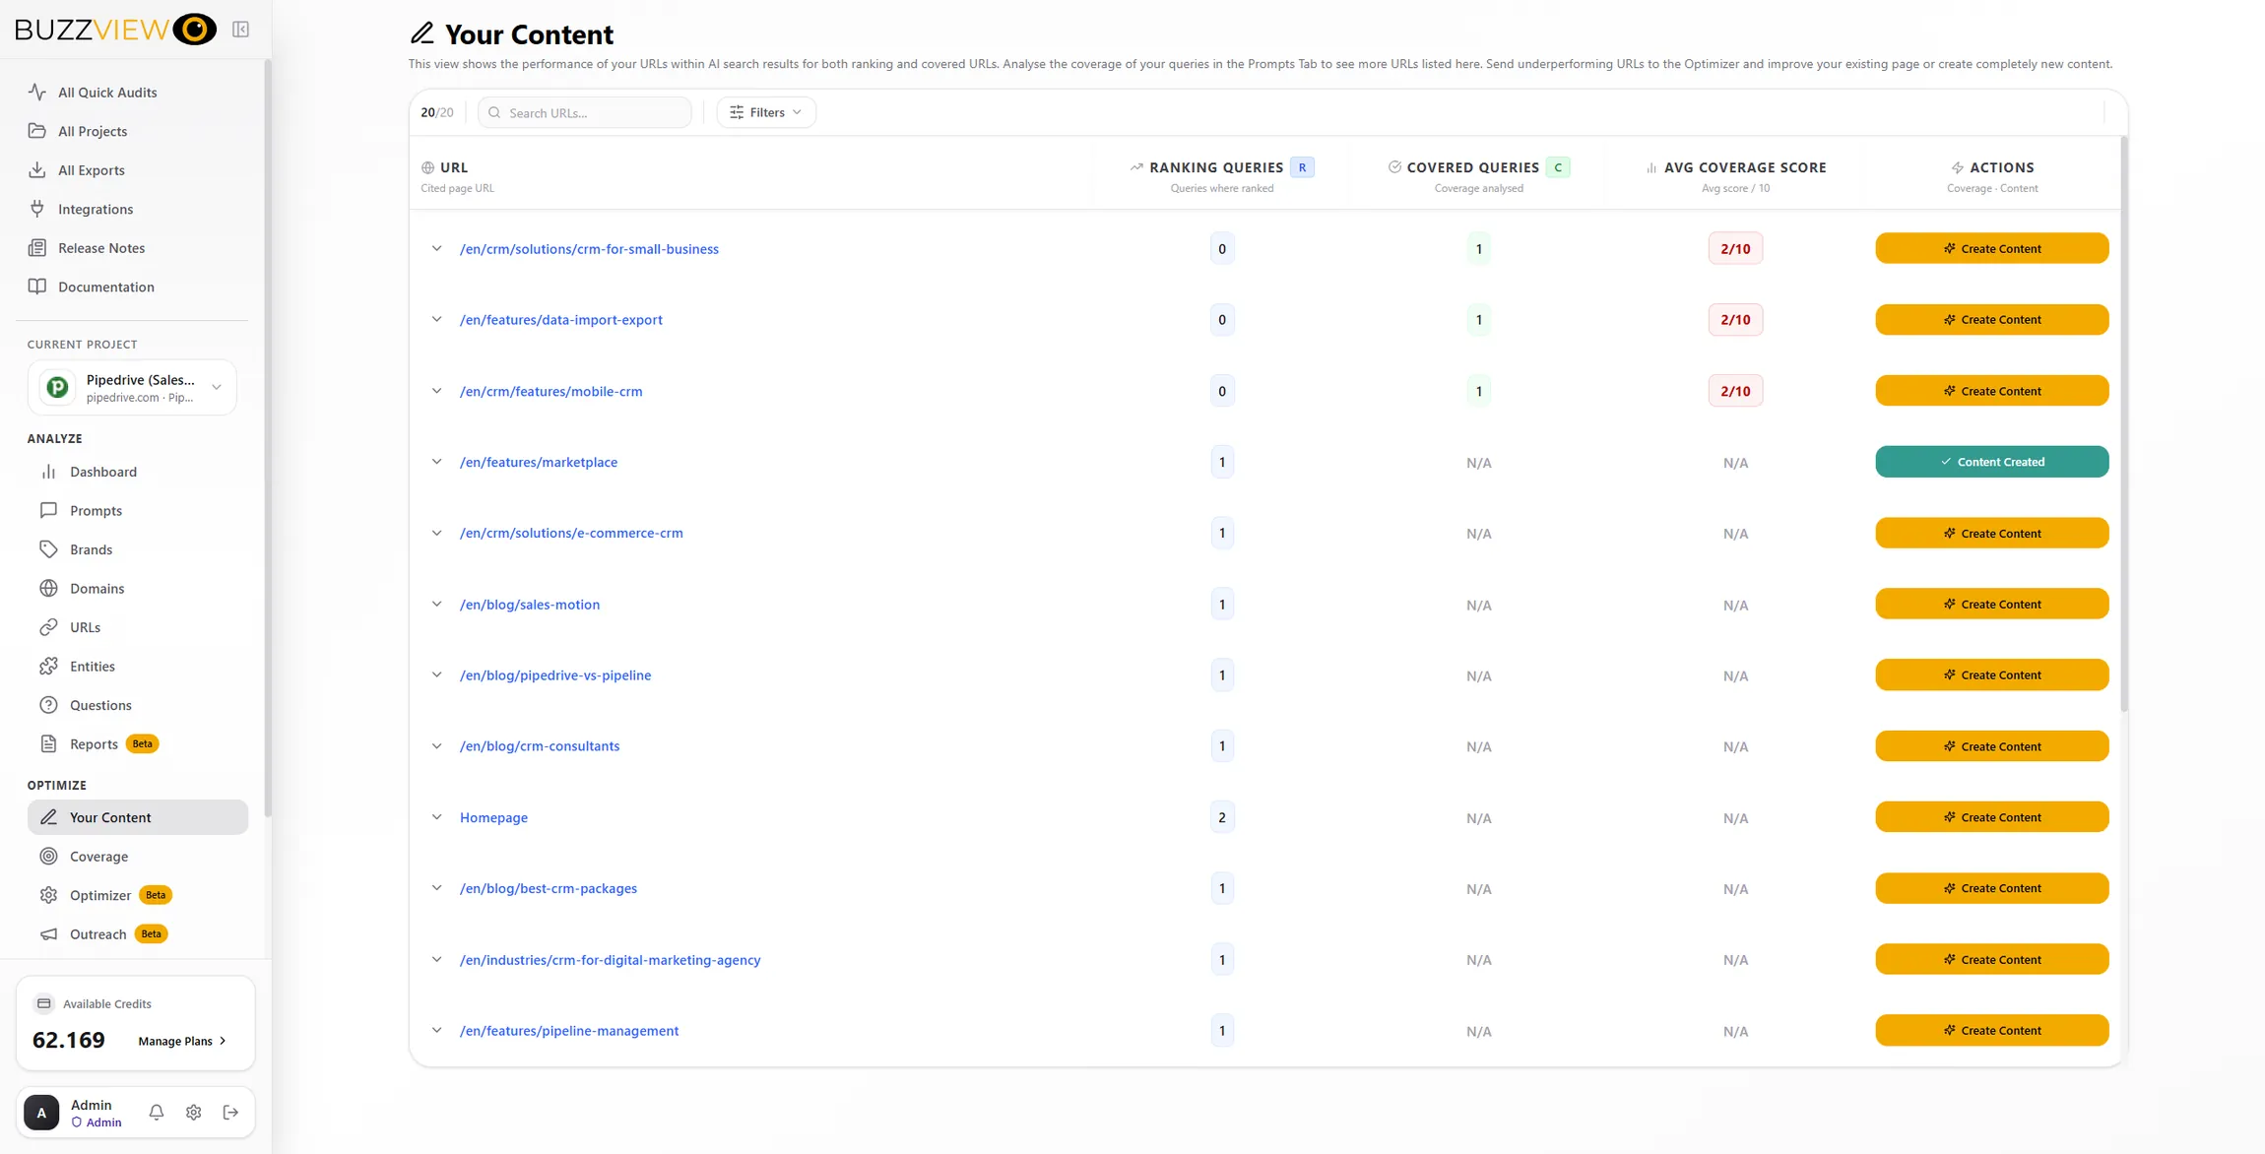The height and width of the screenshot is (1154, 2265).
Task: Collapse the sidebar with the panel icon
Action: 240,30
